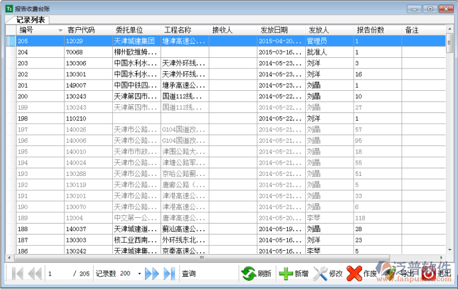Click 国道112线... in row 200
The height and width of the screenshot is (289, 458).
182,97
